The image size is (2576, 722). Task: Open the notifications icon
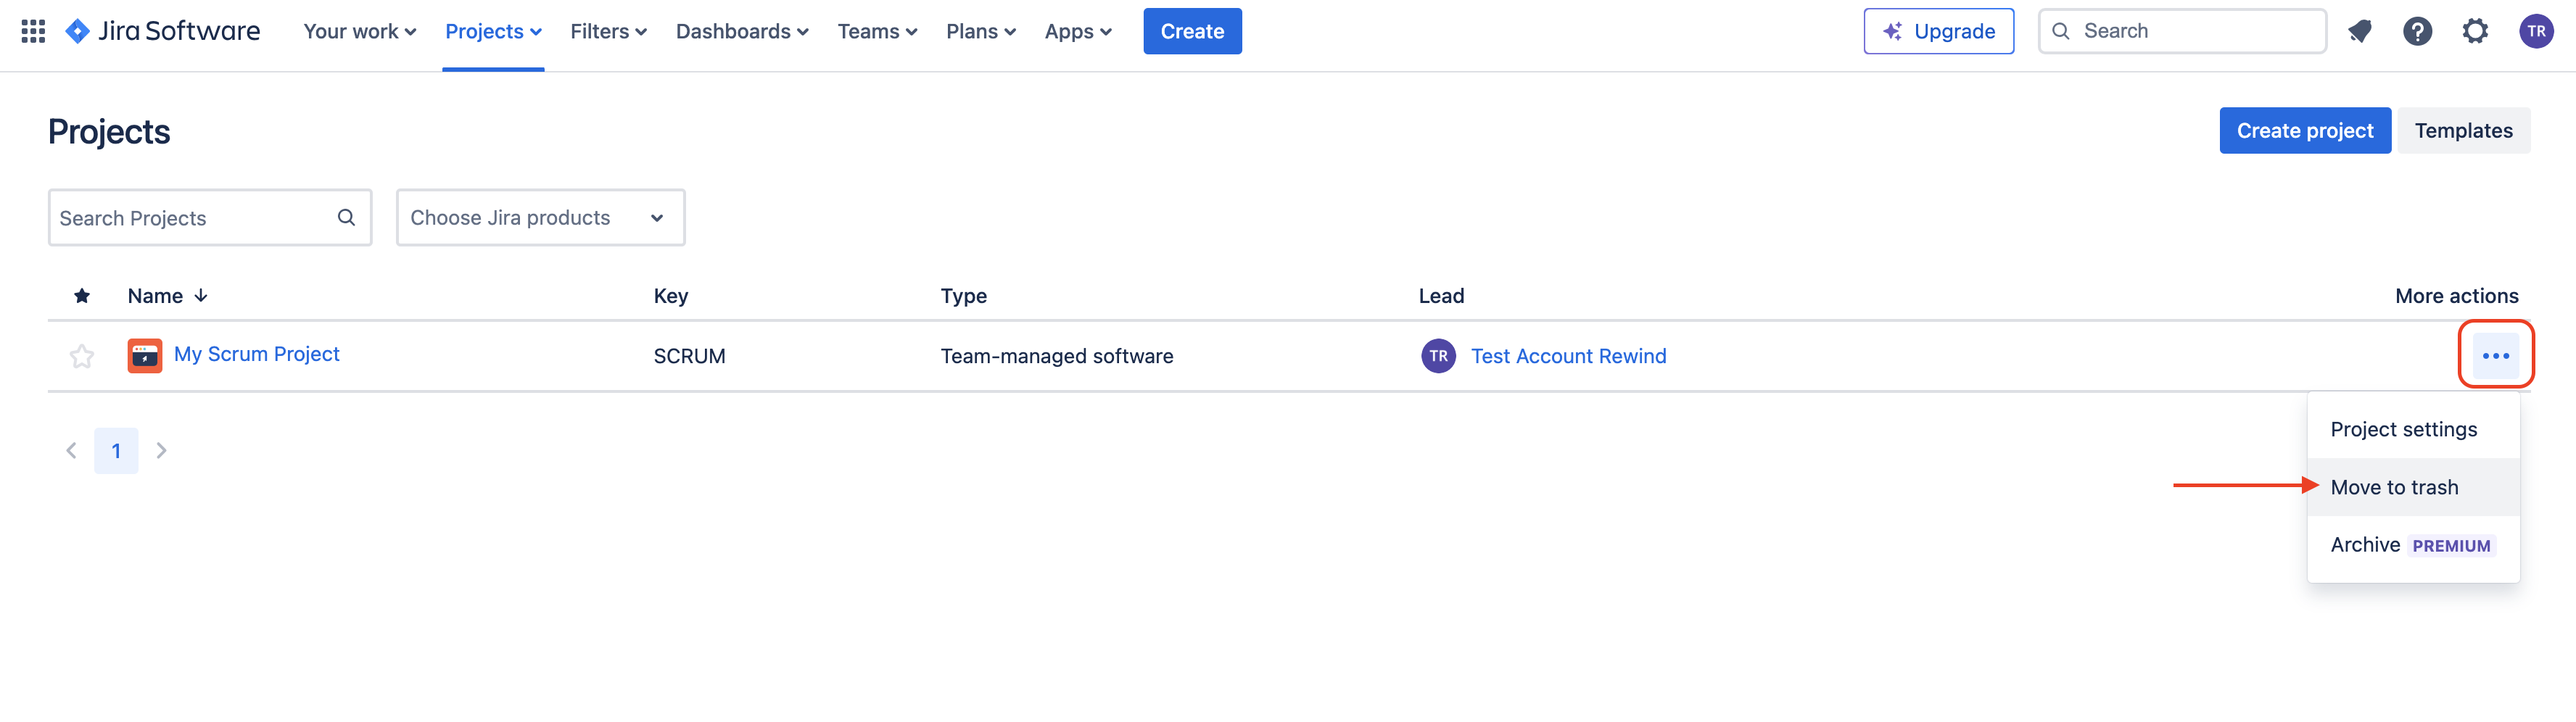click(2360, 31)
